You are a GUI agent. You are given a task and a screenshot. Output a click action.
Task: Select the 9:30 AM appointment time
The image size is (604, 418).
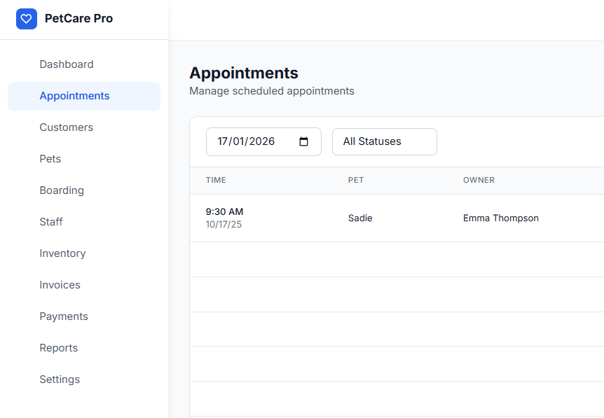pos(224,211)
